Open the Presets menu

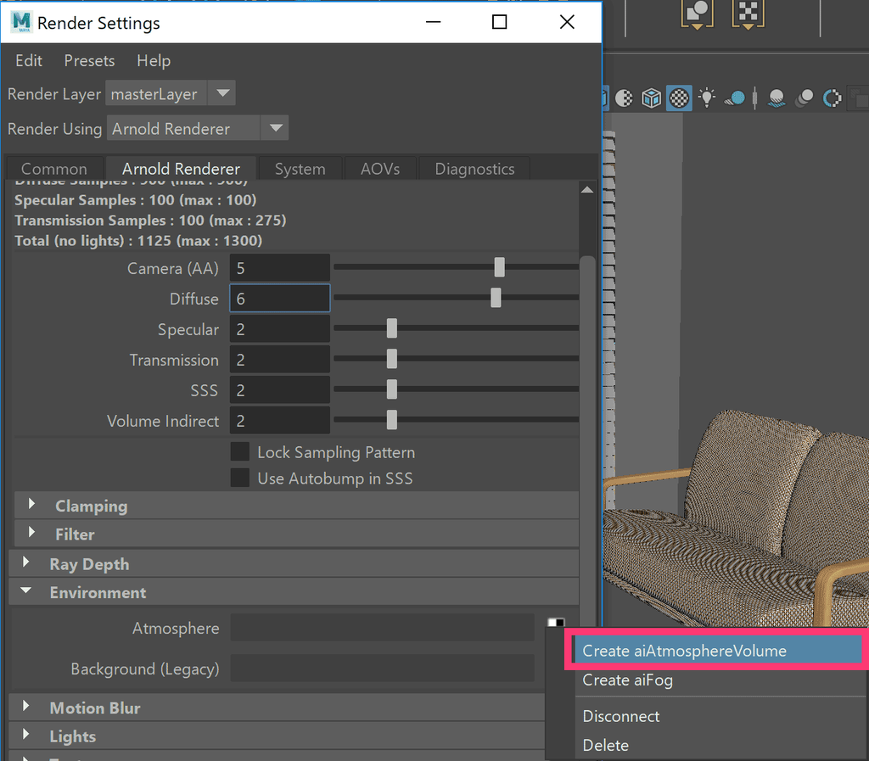coord(89,60)
